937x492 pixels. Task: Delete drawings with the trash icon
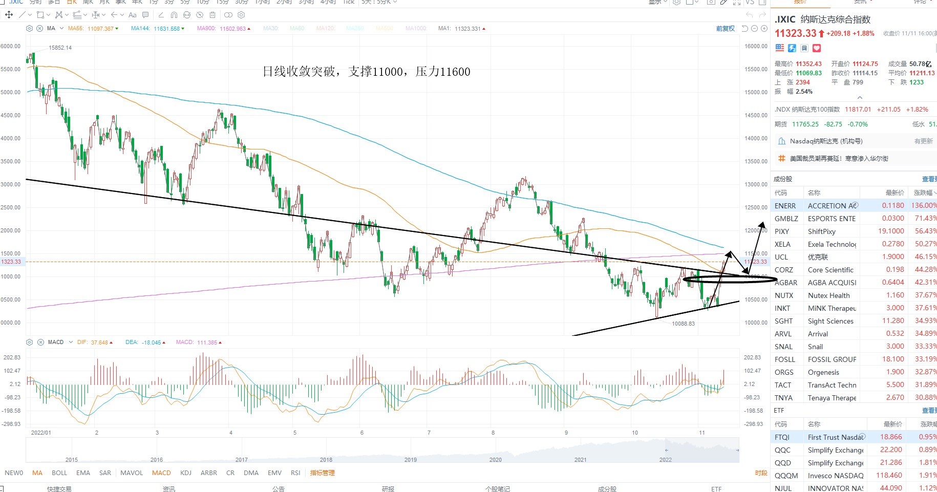(212, 15)
